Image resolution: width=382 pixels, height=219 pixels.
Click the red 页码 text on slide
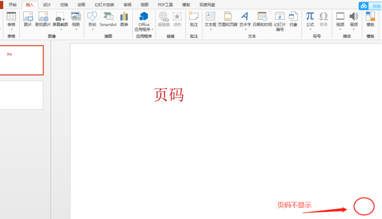tap(169, 95)
